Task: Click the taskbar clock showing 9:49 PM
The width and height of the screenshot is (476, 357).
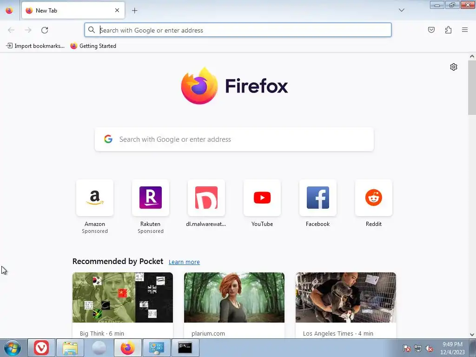Action: 452,348
